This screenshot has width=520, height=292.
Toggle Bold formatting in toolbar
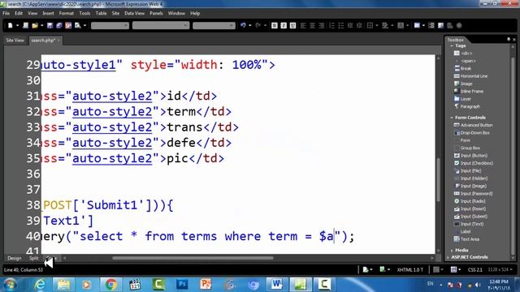coord(275,25)
